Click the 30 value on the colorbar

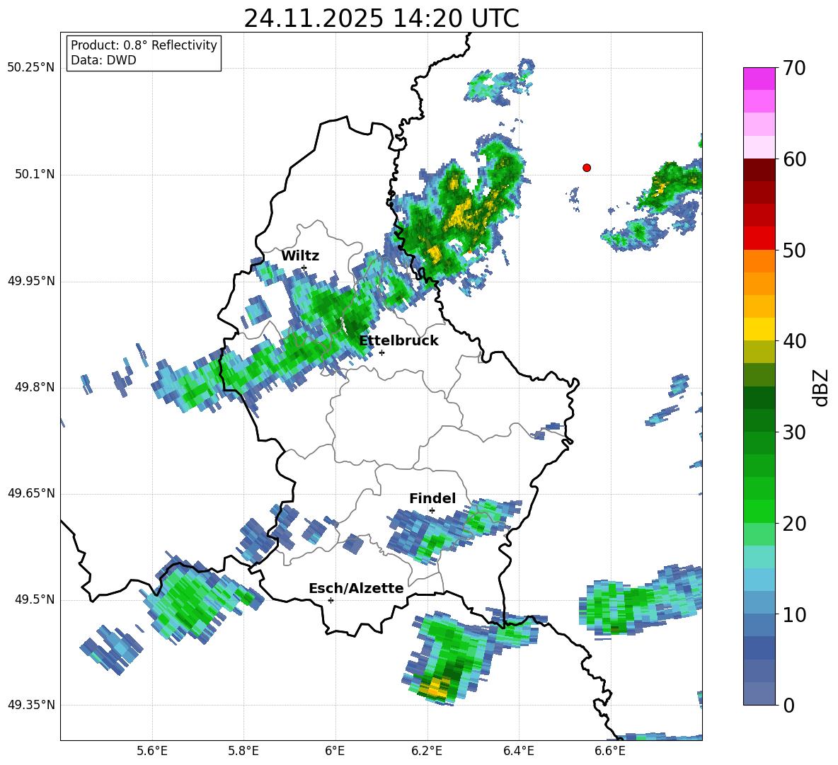(794, 432)
